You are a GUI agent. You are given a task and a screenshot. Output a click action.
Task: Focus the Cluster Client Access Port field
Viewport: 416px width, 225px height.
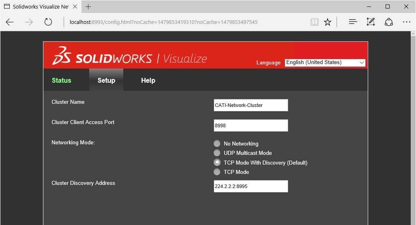(x=251, y=126)
